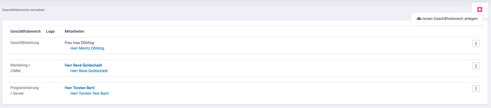
Task: Click the Geschäftsbereich column header
Action: (25, 31)
